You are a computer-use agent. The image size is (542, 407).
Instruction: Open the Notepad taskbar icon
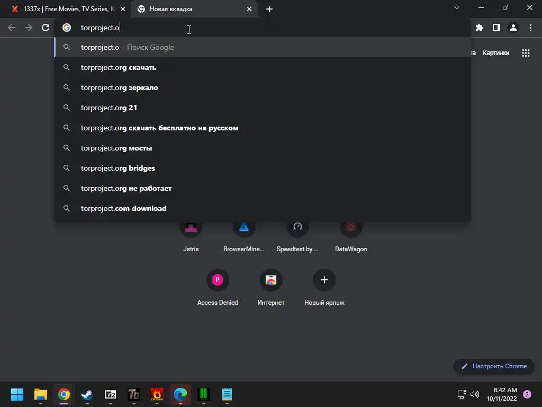click(227, 394)
